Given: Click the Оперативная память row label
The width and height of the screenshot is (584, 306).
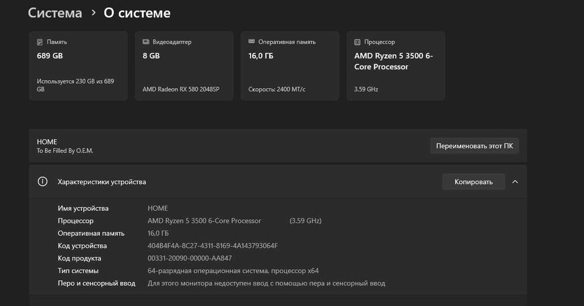Looking at the screenshot, I should [x=91, y=234].
